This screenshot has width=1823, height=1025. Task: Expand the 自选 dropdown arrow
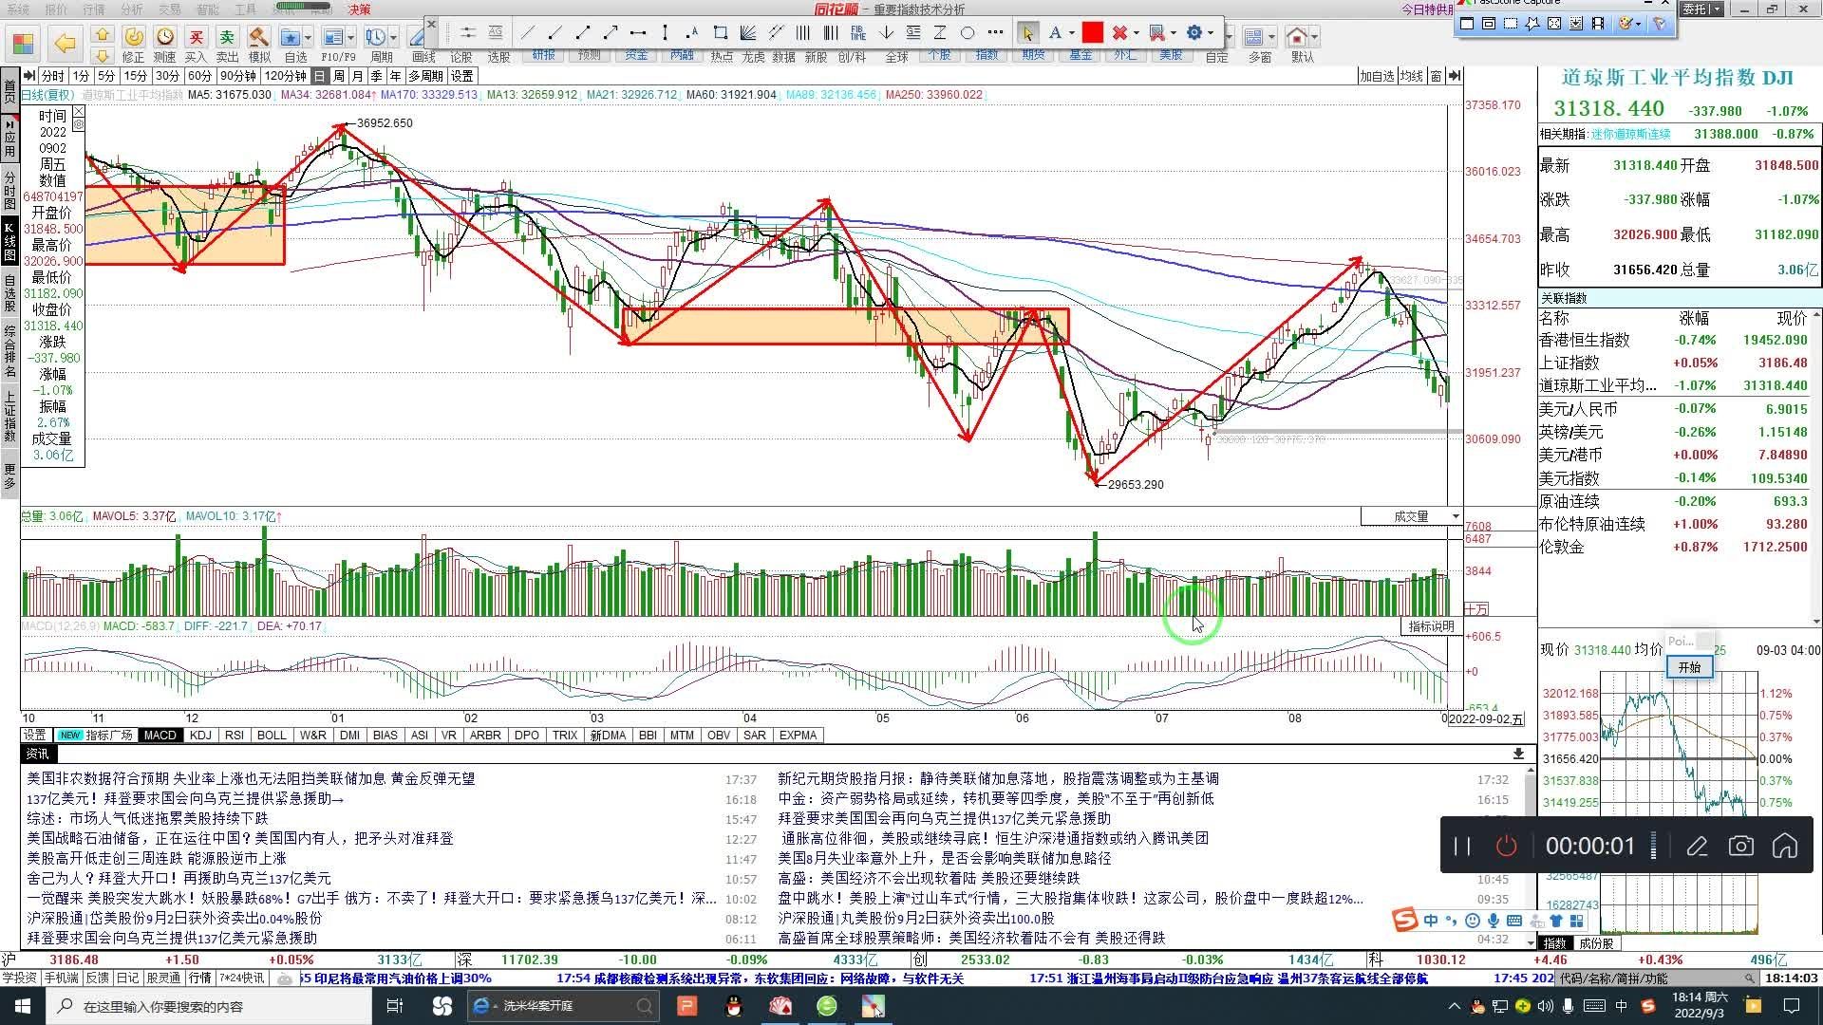(x=309, y=38)
